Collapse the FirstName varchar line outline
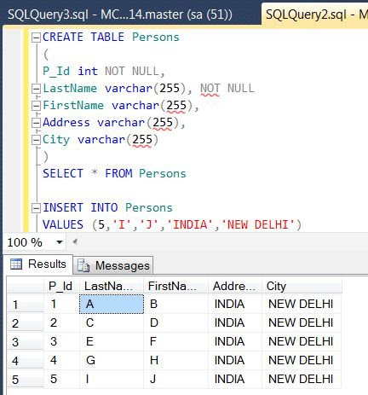This screenshot has width=368, height=395. [x=36, y=106]
